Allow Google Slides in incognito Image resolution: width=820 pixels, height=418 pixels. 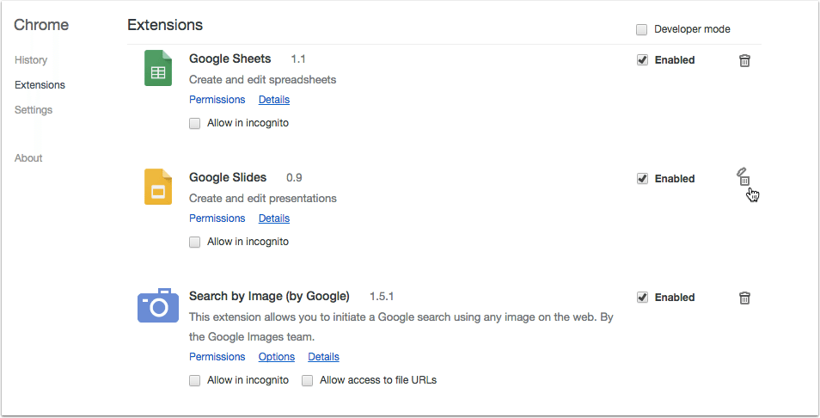click(194, 243)
